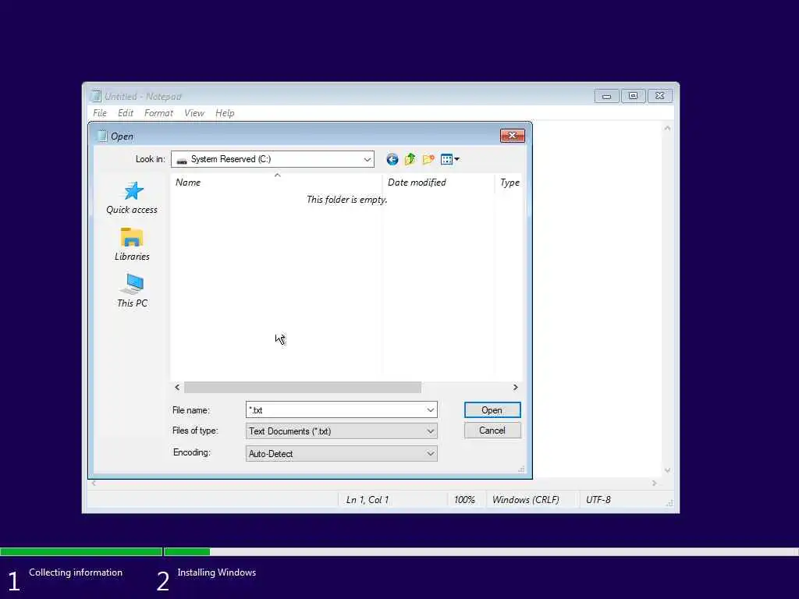Select This PC in the places bar
Image resolution: width=799 pixels, height=599 pixels.
point(132,291)
